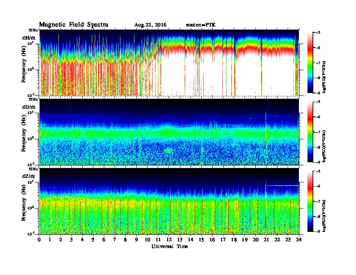The width and height of the screenshot is (356, 275).
Task: Click the 'Universal Time' axis title
Action: (169, 246)
